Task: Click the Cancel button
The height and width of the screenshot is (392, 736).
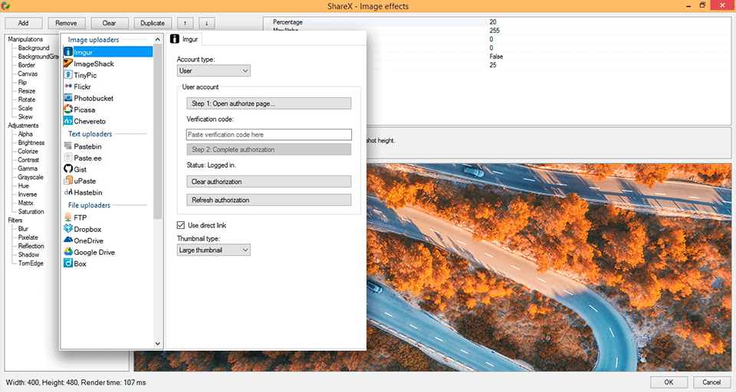Action: [711, 382]
